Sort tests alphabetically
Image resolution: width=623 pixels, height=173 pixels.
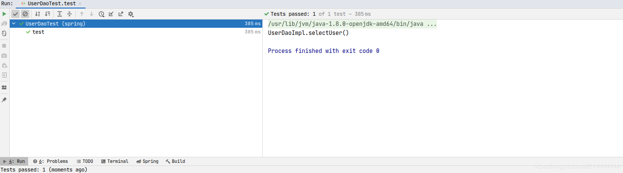point(38,14)
